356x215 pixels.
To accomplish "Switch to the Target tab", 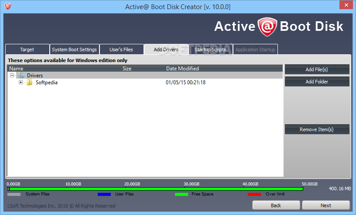I will [27, 49].
